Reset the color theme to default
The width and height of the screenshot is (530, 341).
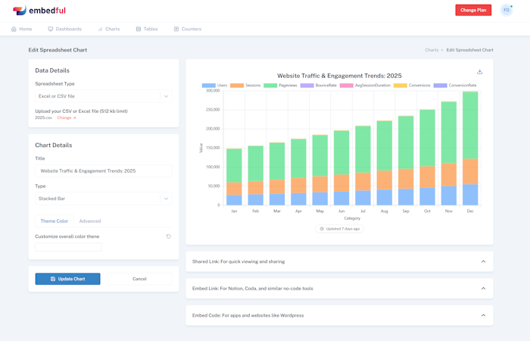(168, 236)
